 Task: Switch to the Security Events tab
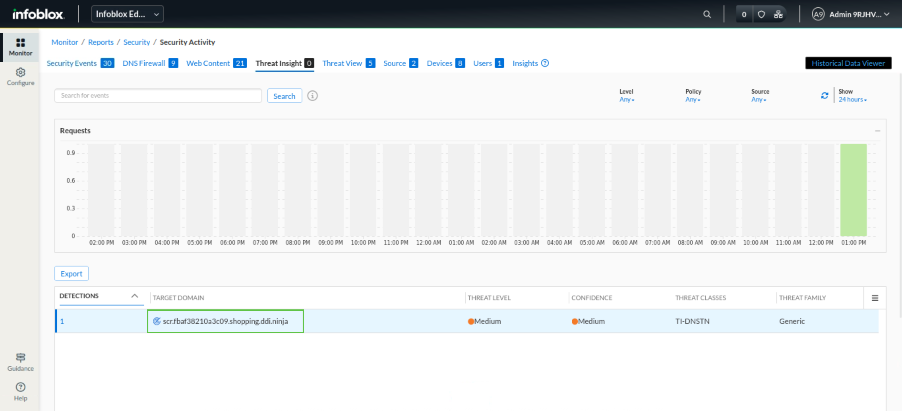(72, 63)
